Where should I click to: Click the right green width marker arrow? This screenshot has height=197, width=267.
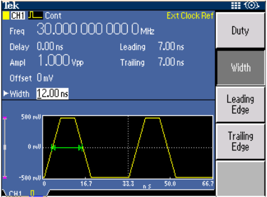pyautogui.click(x=81, y=148)
